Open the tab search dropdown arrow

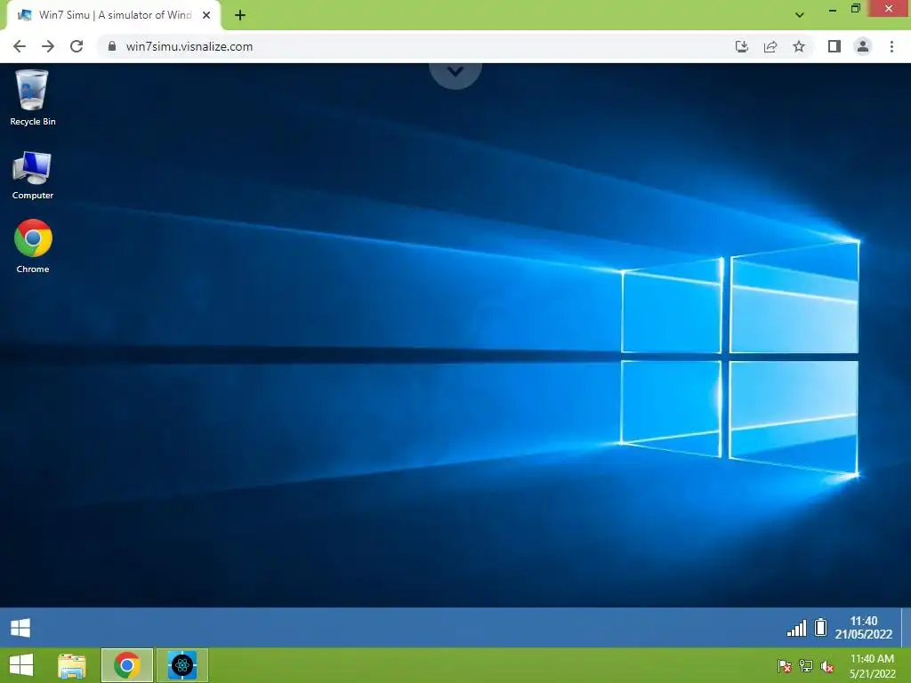[800, 15]
